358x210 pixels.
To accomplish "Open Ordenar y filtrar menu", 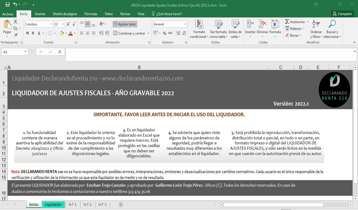I will point(316,29).
